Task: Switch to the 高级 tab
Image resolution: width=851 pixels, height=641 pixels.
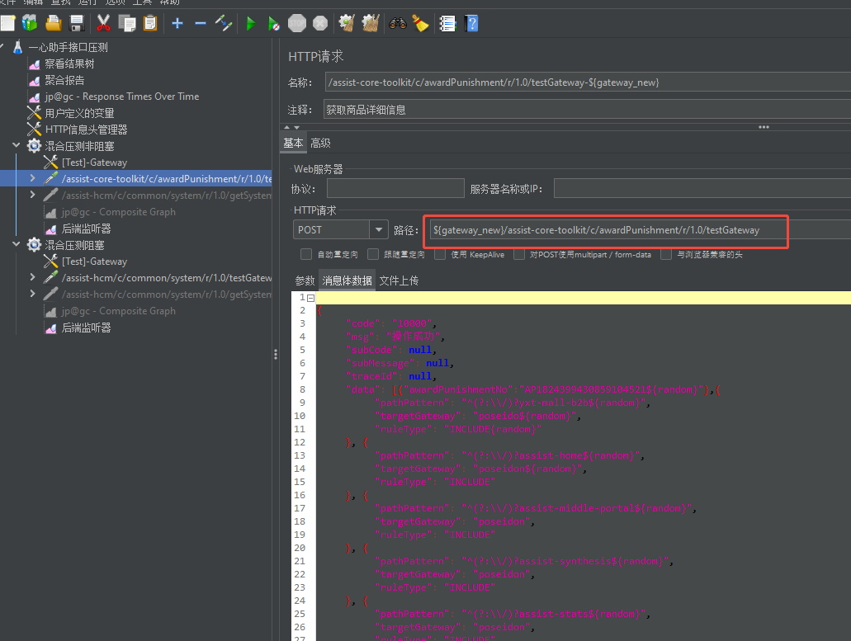Action: tap(320, 144)
